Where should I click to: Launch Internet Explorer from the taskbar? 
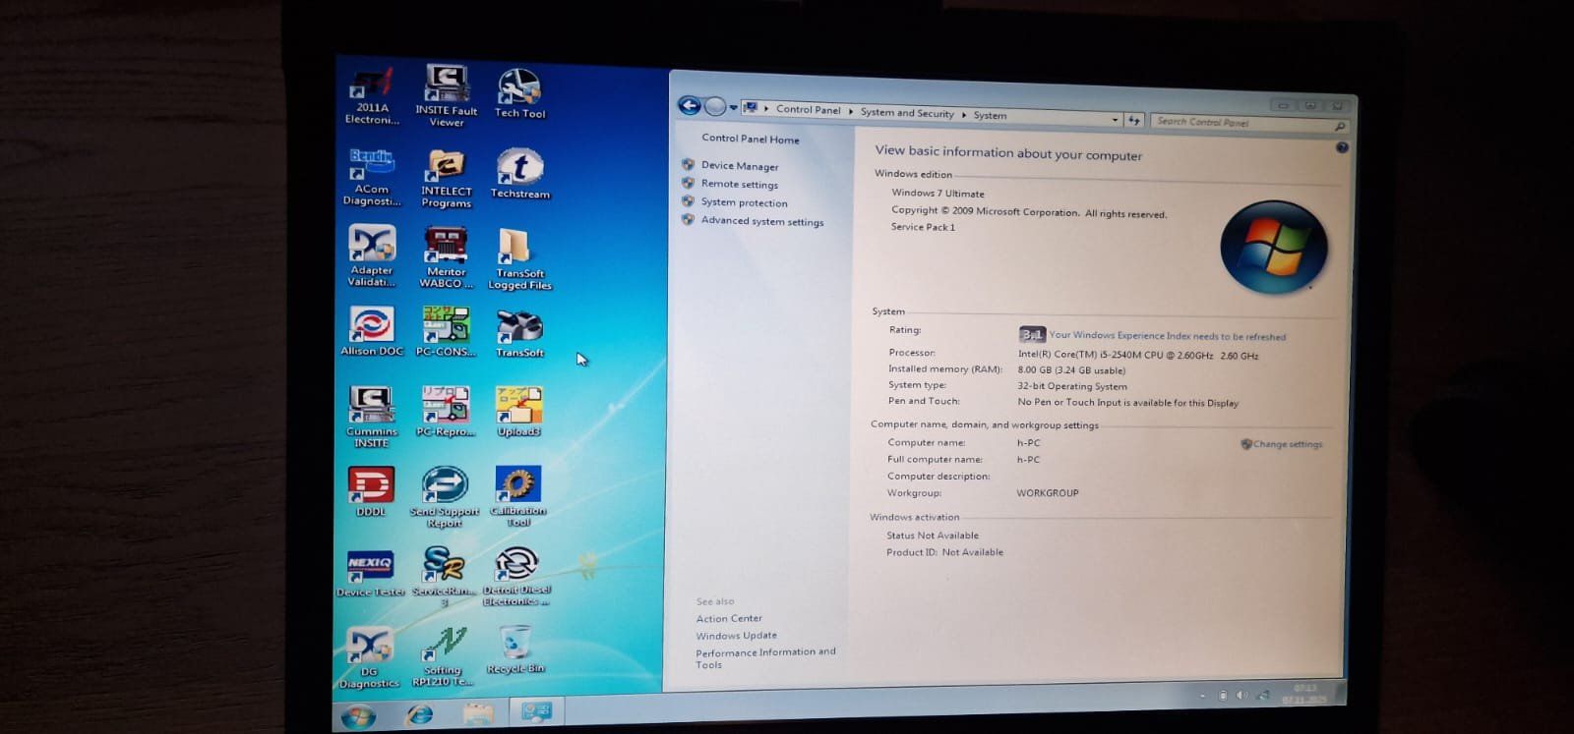(x=420, y=715)
